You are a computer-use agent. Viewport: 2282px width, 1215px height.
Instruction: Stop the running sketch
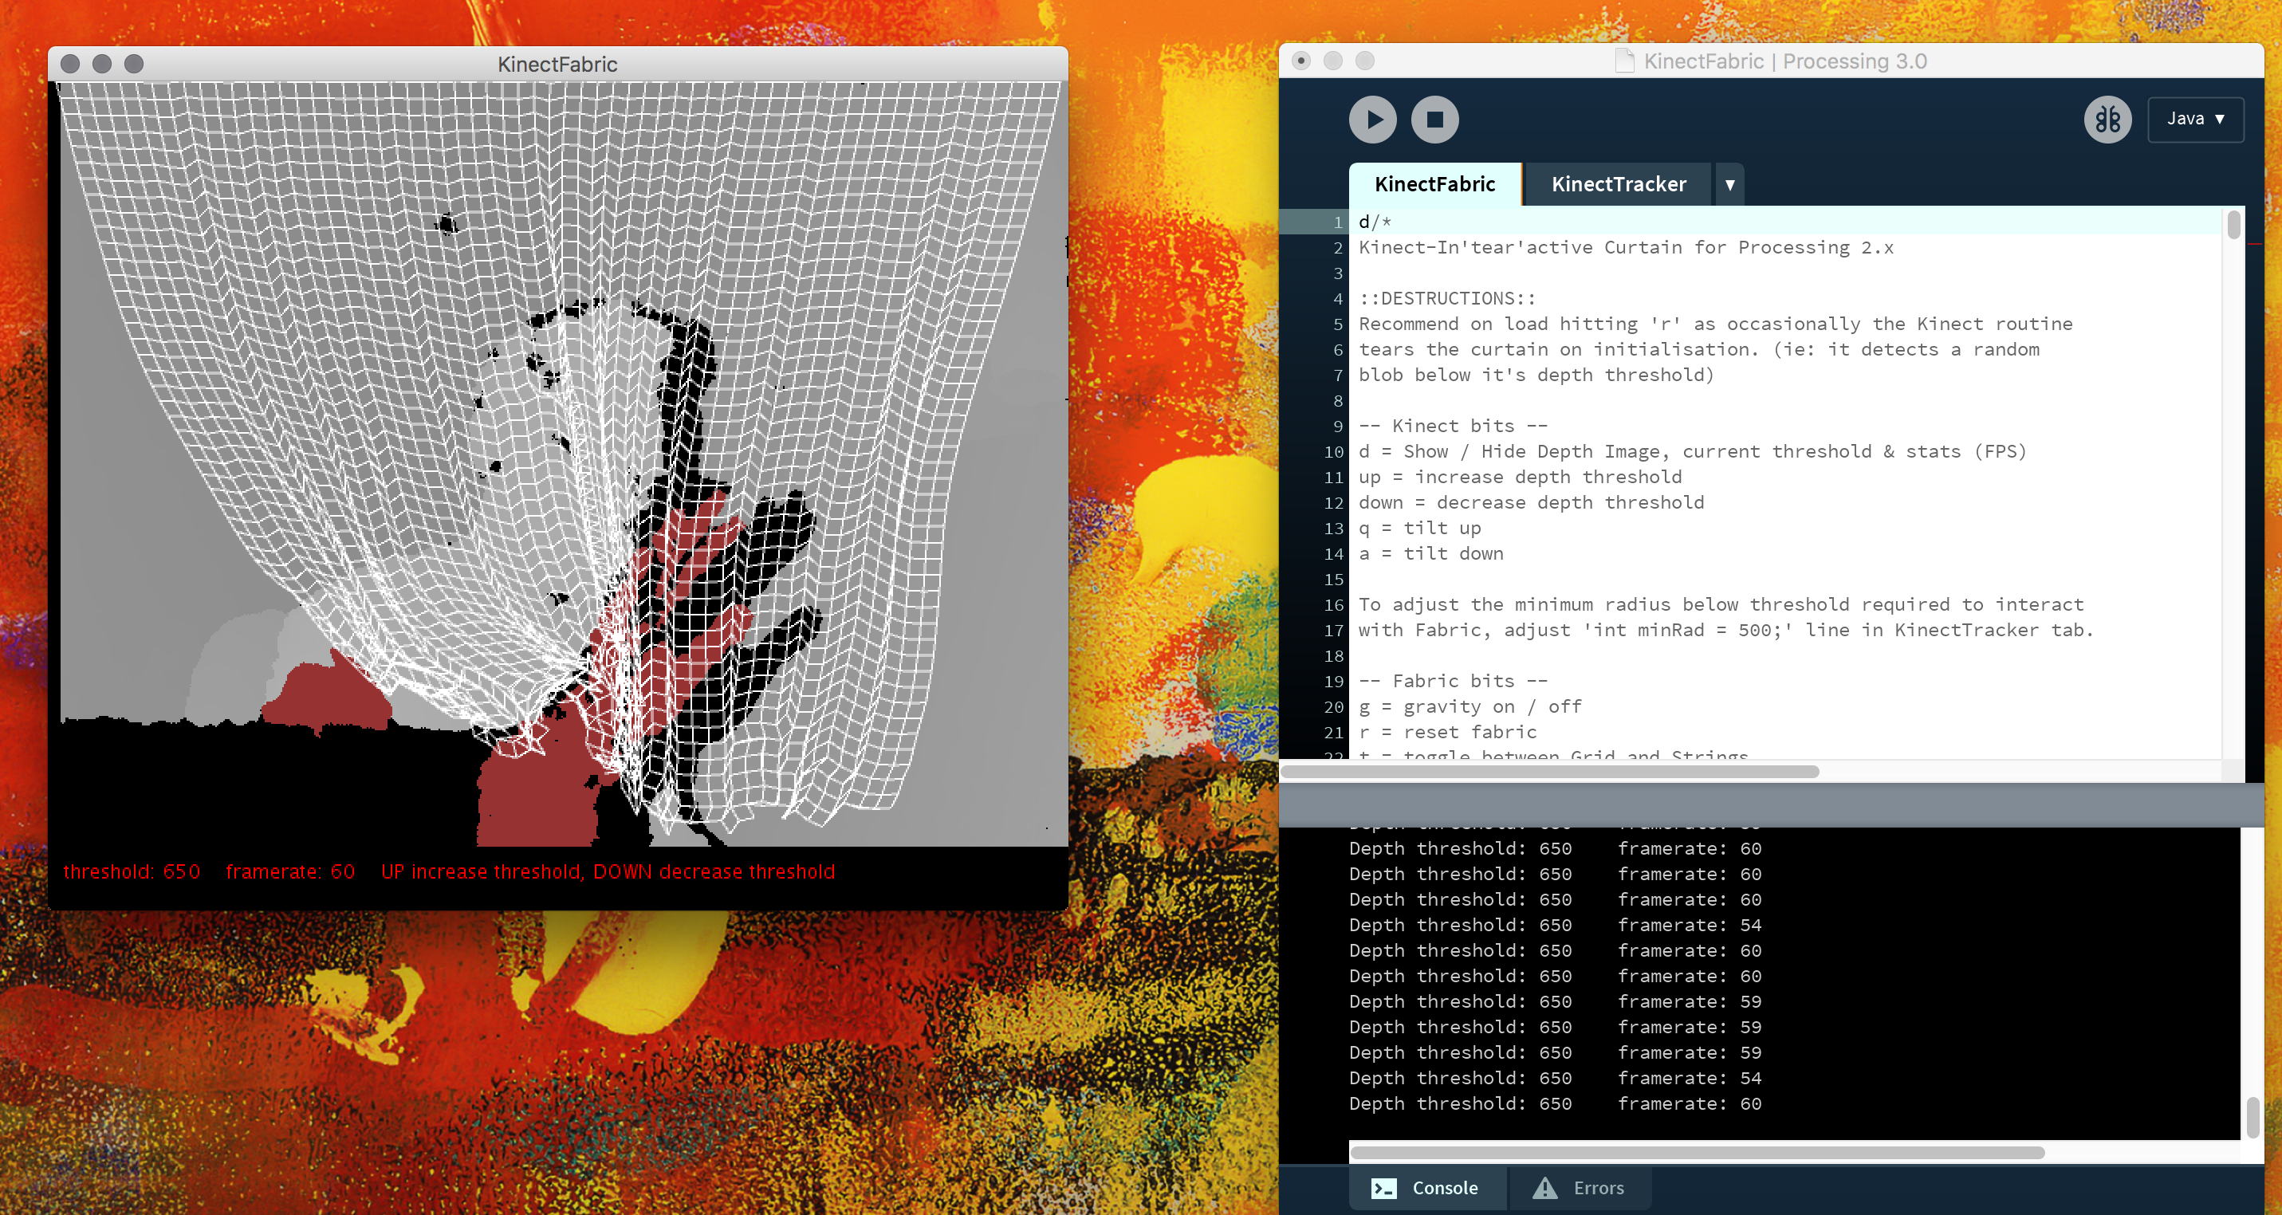pos(1434,120)
